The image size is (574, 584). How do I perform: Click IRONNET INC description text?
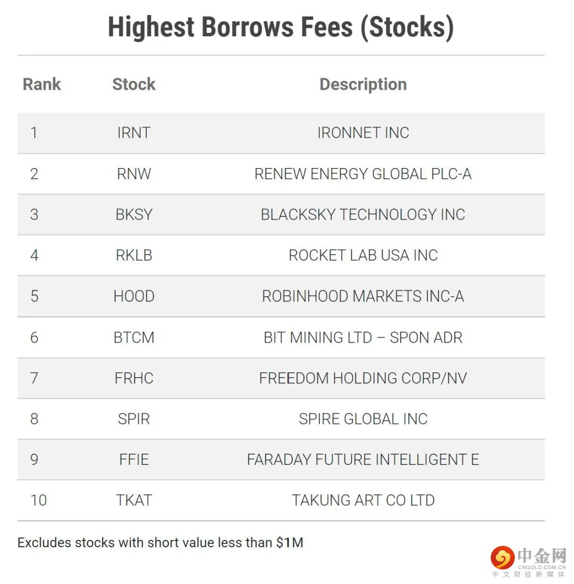click(363, 132)
